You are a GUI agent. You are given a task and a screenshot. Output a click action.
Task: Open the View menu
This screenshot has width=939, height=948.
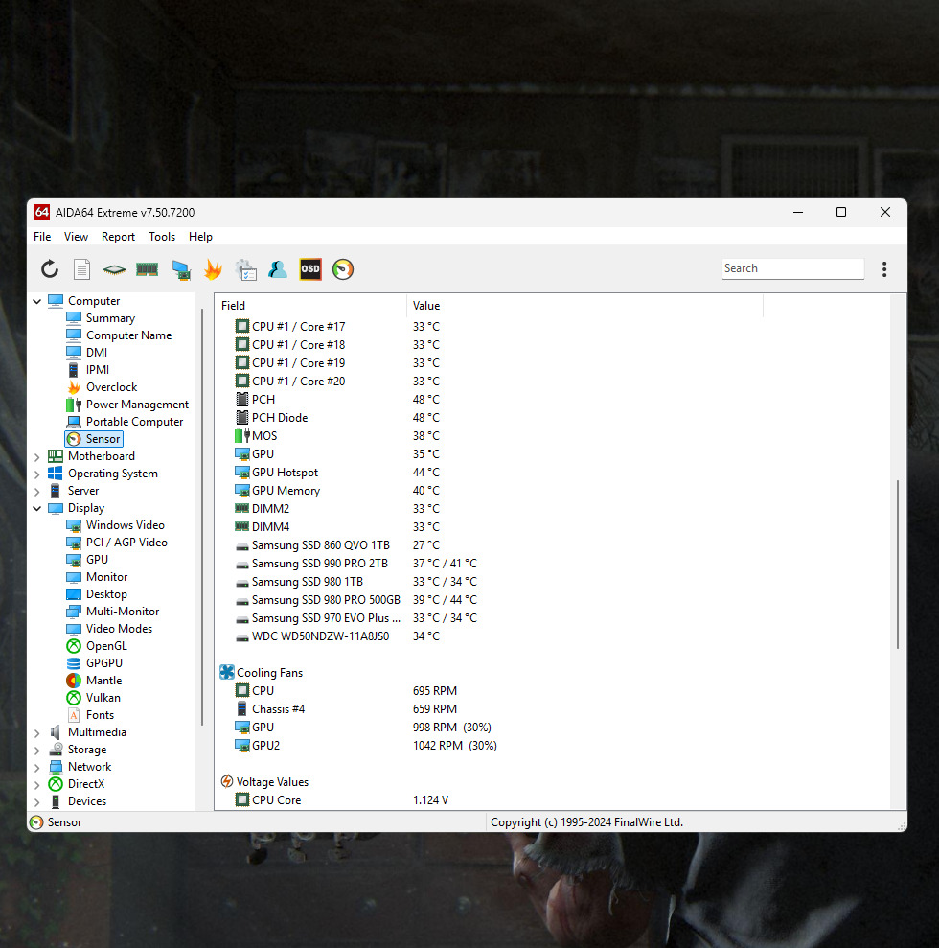[x=76, y=237]
